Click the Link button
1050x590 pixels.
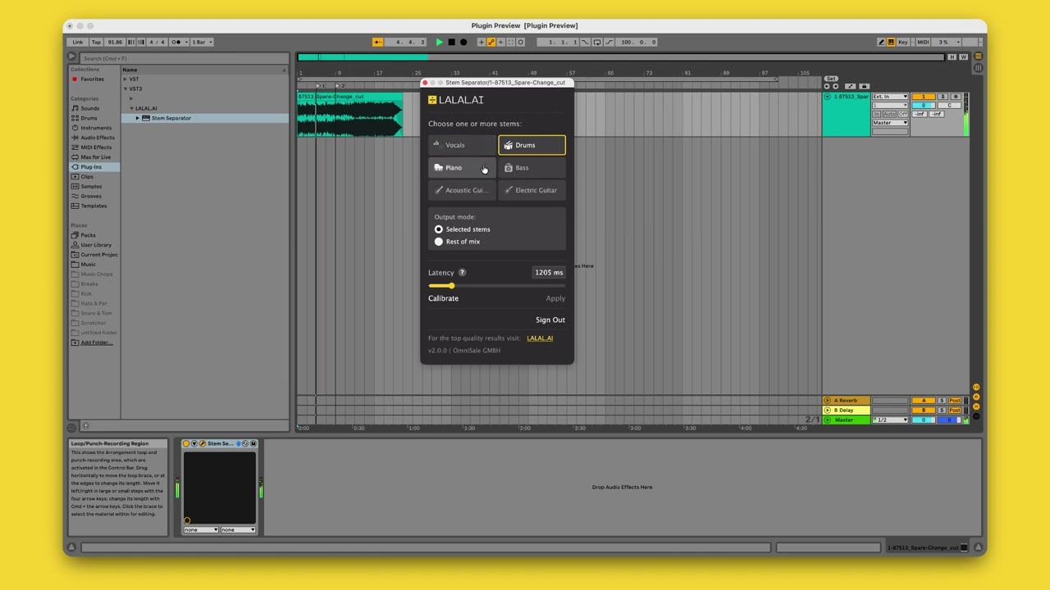point(78,42)
